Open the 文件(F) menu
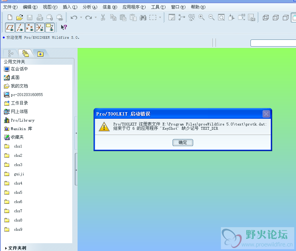296x251 pixels. point(10,7)
